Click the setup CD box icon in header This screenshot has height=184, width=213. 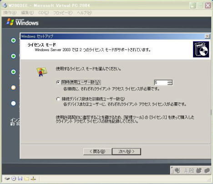click(x=201, y=49)
